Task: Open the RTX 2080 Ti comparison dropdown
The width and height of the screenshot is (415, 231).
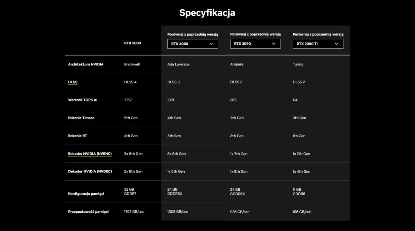Action: tap(318, 44)
